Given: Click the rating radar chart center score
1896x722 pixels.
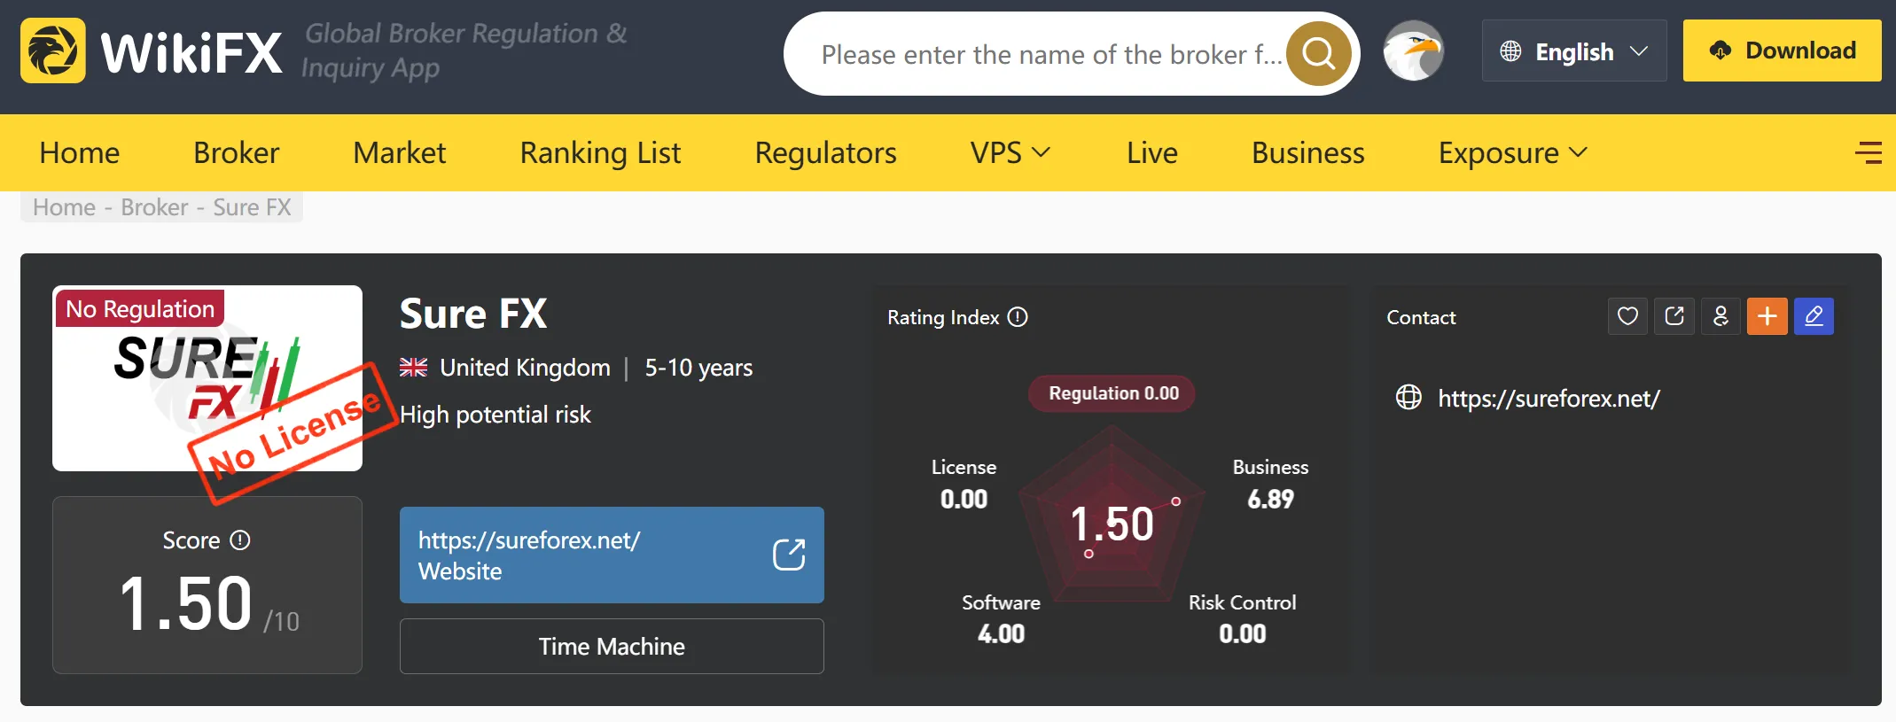Looking at the screenshot, I should 1112,523.
